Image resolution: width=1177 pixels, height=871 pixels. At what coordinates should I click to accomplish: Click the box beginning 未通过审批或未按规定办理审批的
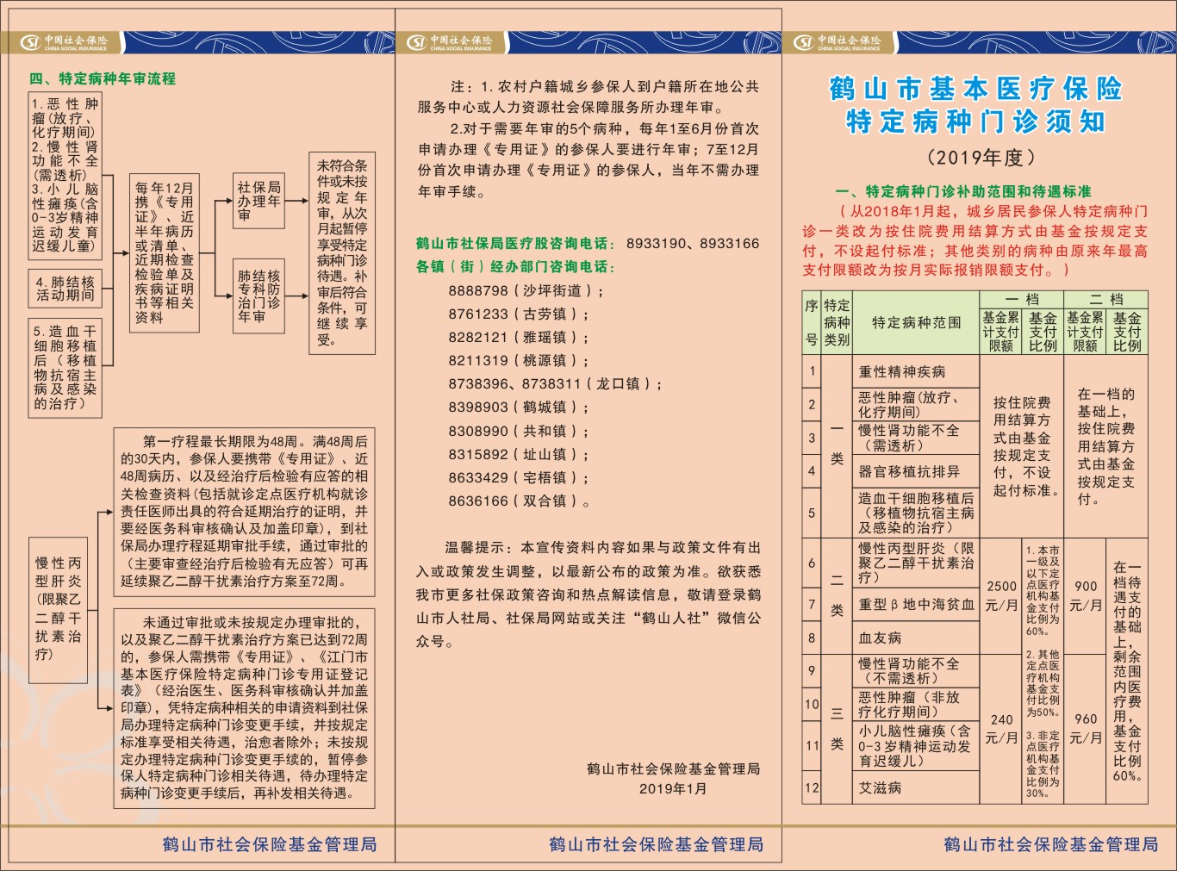tap(244, 707)
